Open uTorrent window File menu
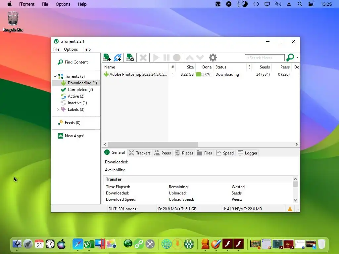 point(56,49)
